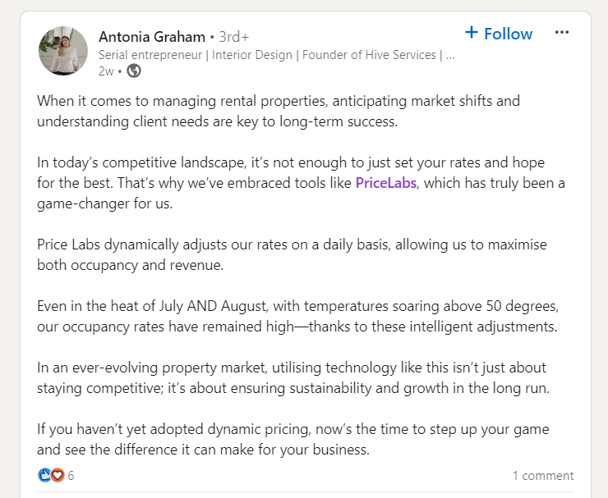608x498 pixels.
Task: Click the paragraph about dynamic pricing
Action: (x=293, y=440)
